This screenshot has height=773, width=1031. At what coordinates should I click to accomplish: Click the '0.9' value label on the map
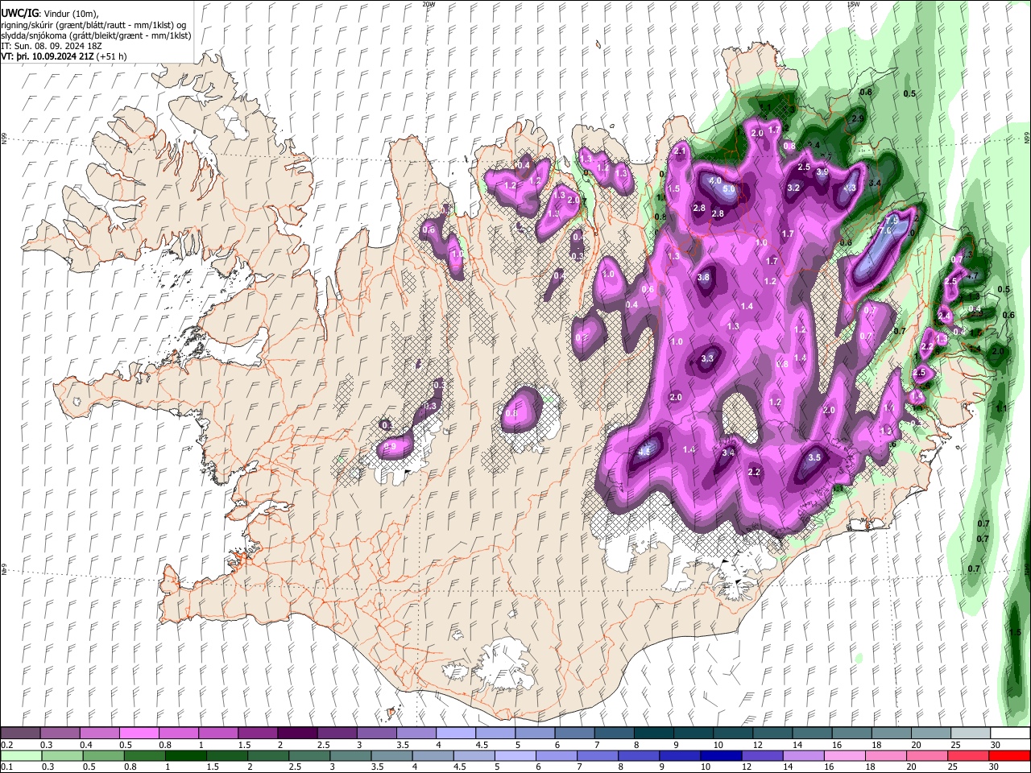click(x=390, y=446)
